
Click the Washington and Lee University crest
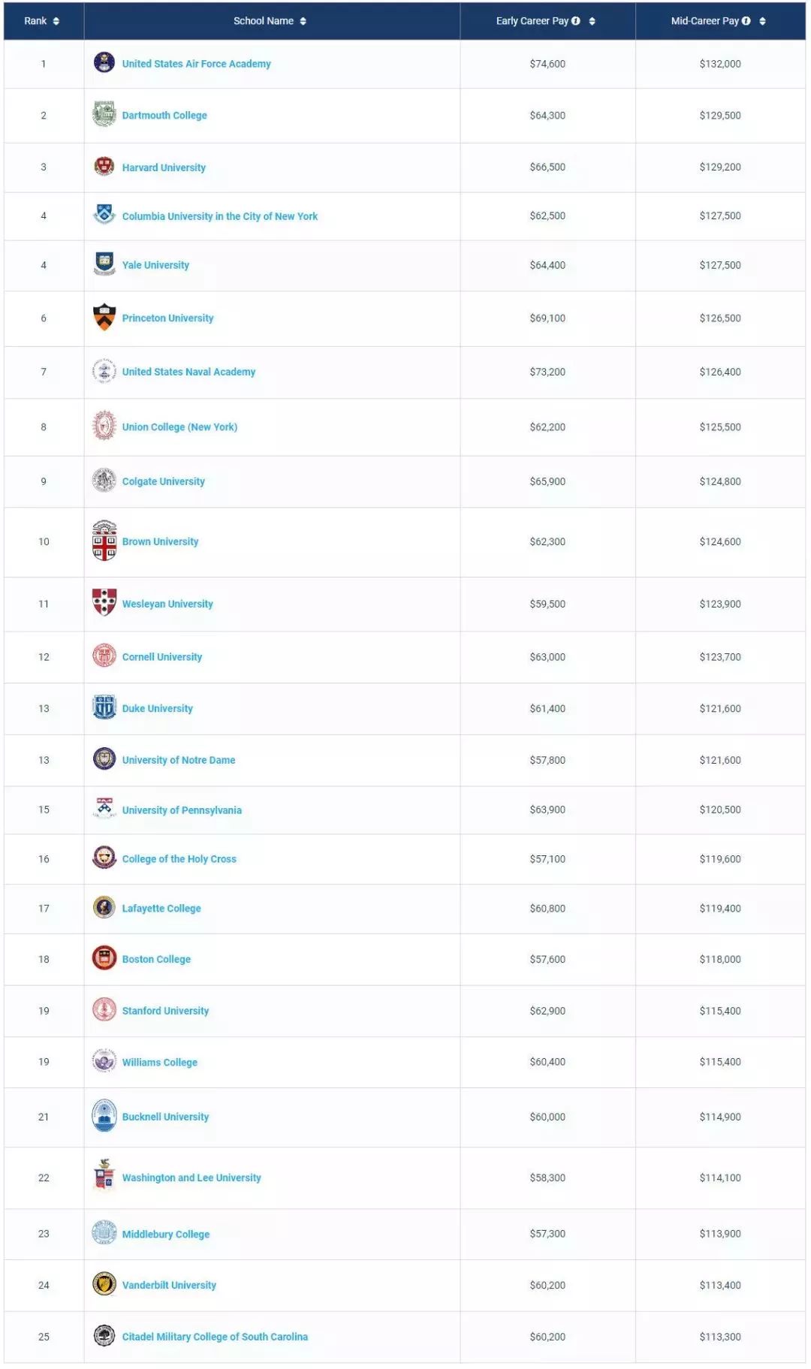pos(104,1176)
